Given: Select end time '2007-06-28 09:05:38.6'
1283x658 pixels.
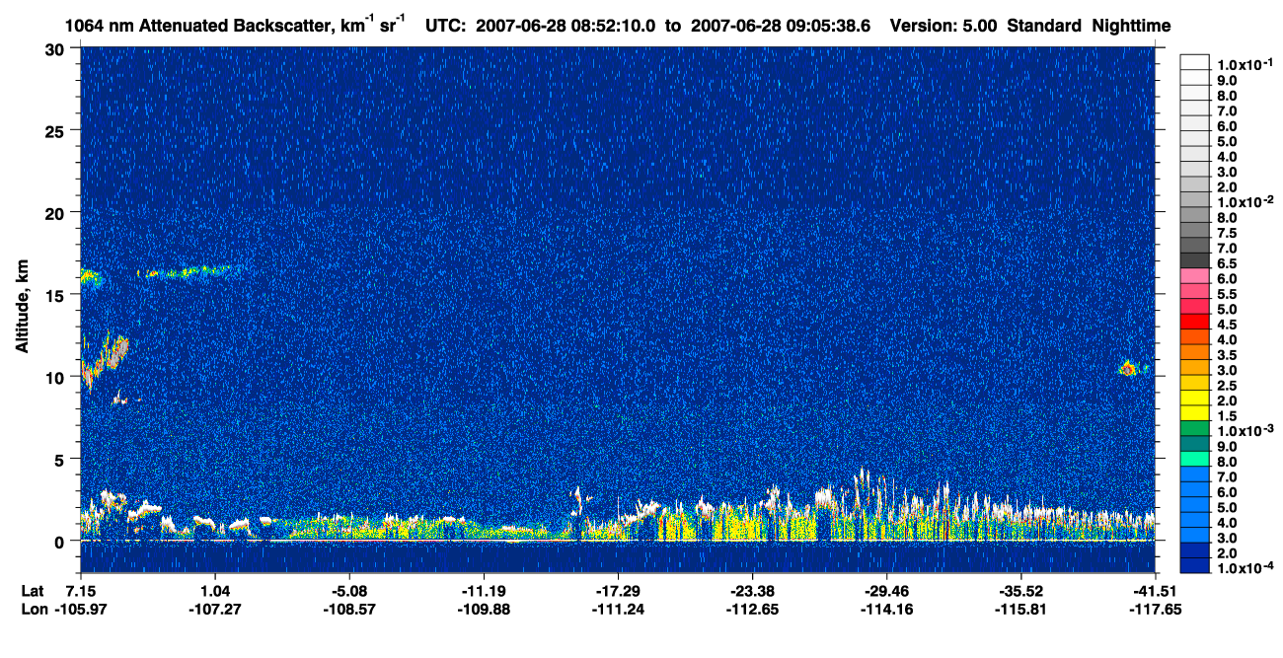Looking at the screenshot, I should point(781,26).
